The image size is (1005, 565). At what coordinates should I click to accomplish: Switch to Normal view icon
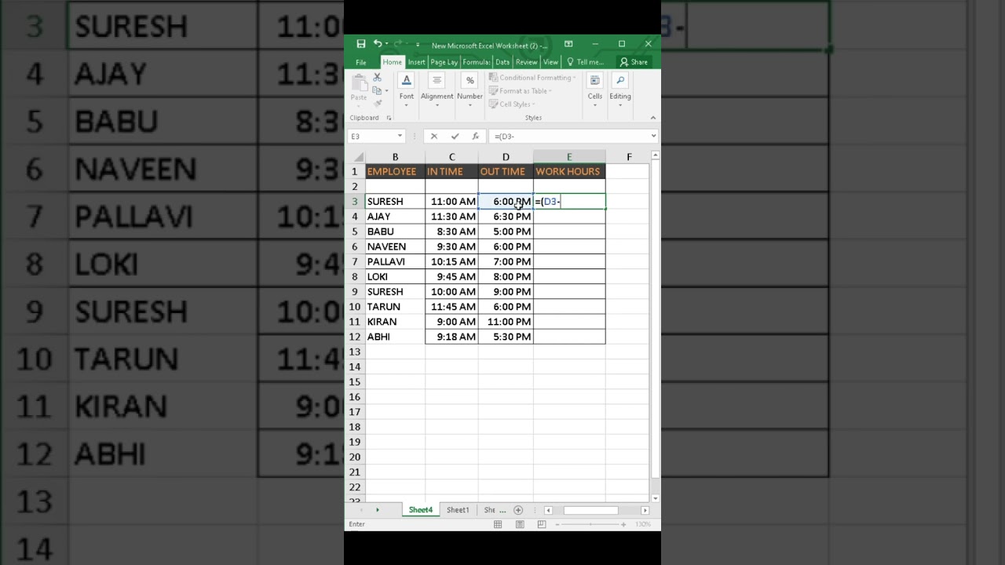499,524
